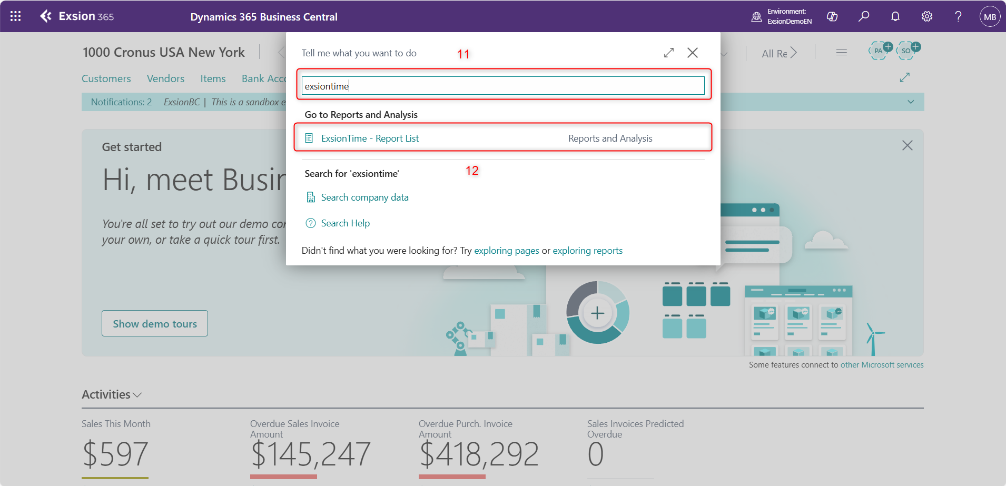The height and width of the screenshot is (486, 1006).
Task: Select Search company data
Action: (x=365, y=197)
